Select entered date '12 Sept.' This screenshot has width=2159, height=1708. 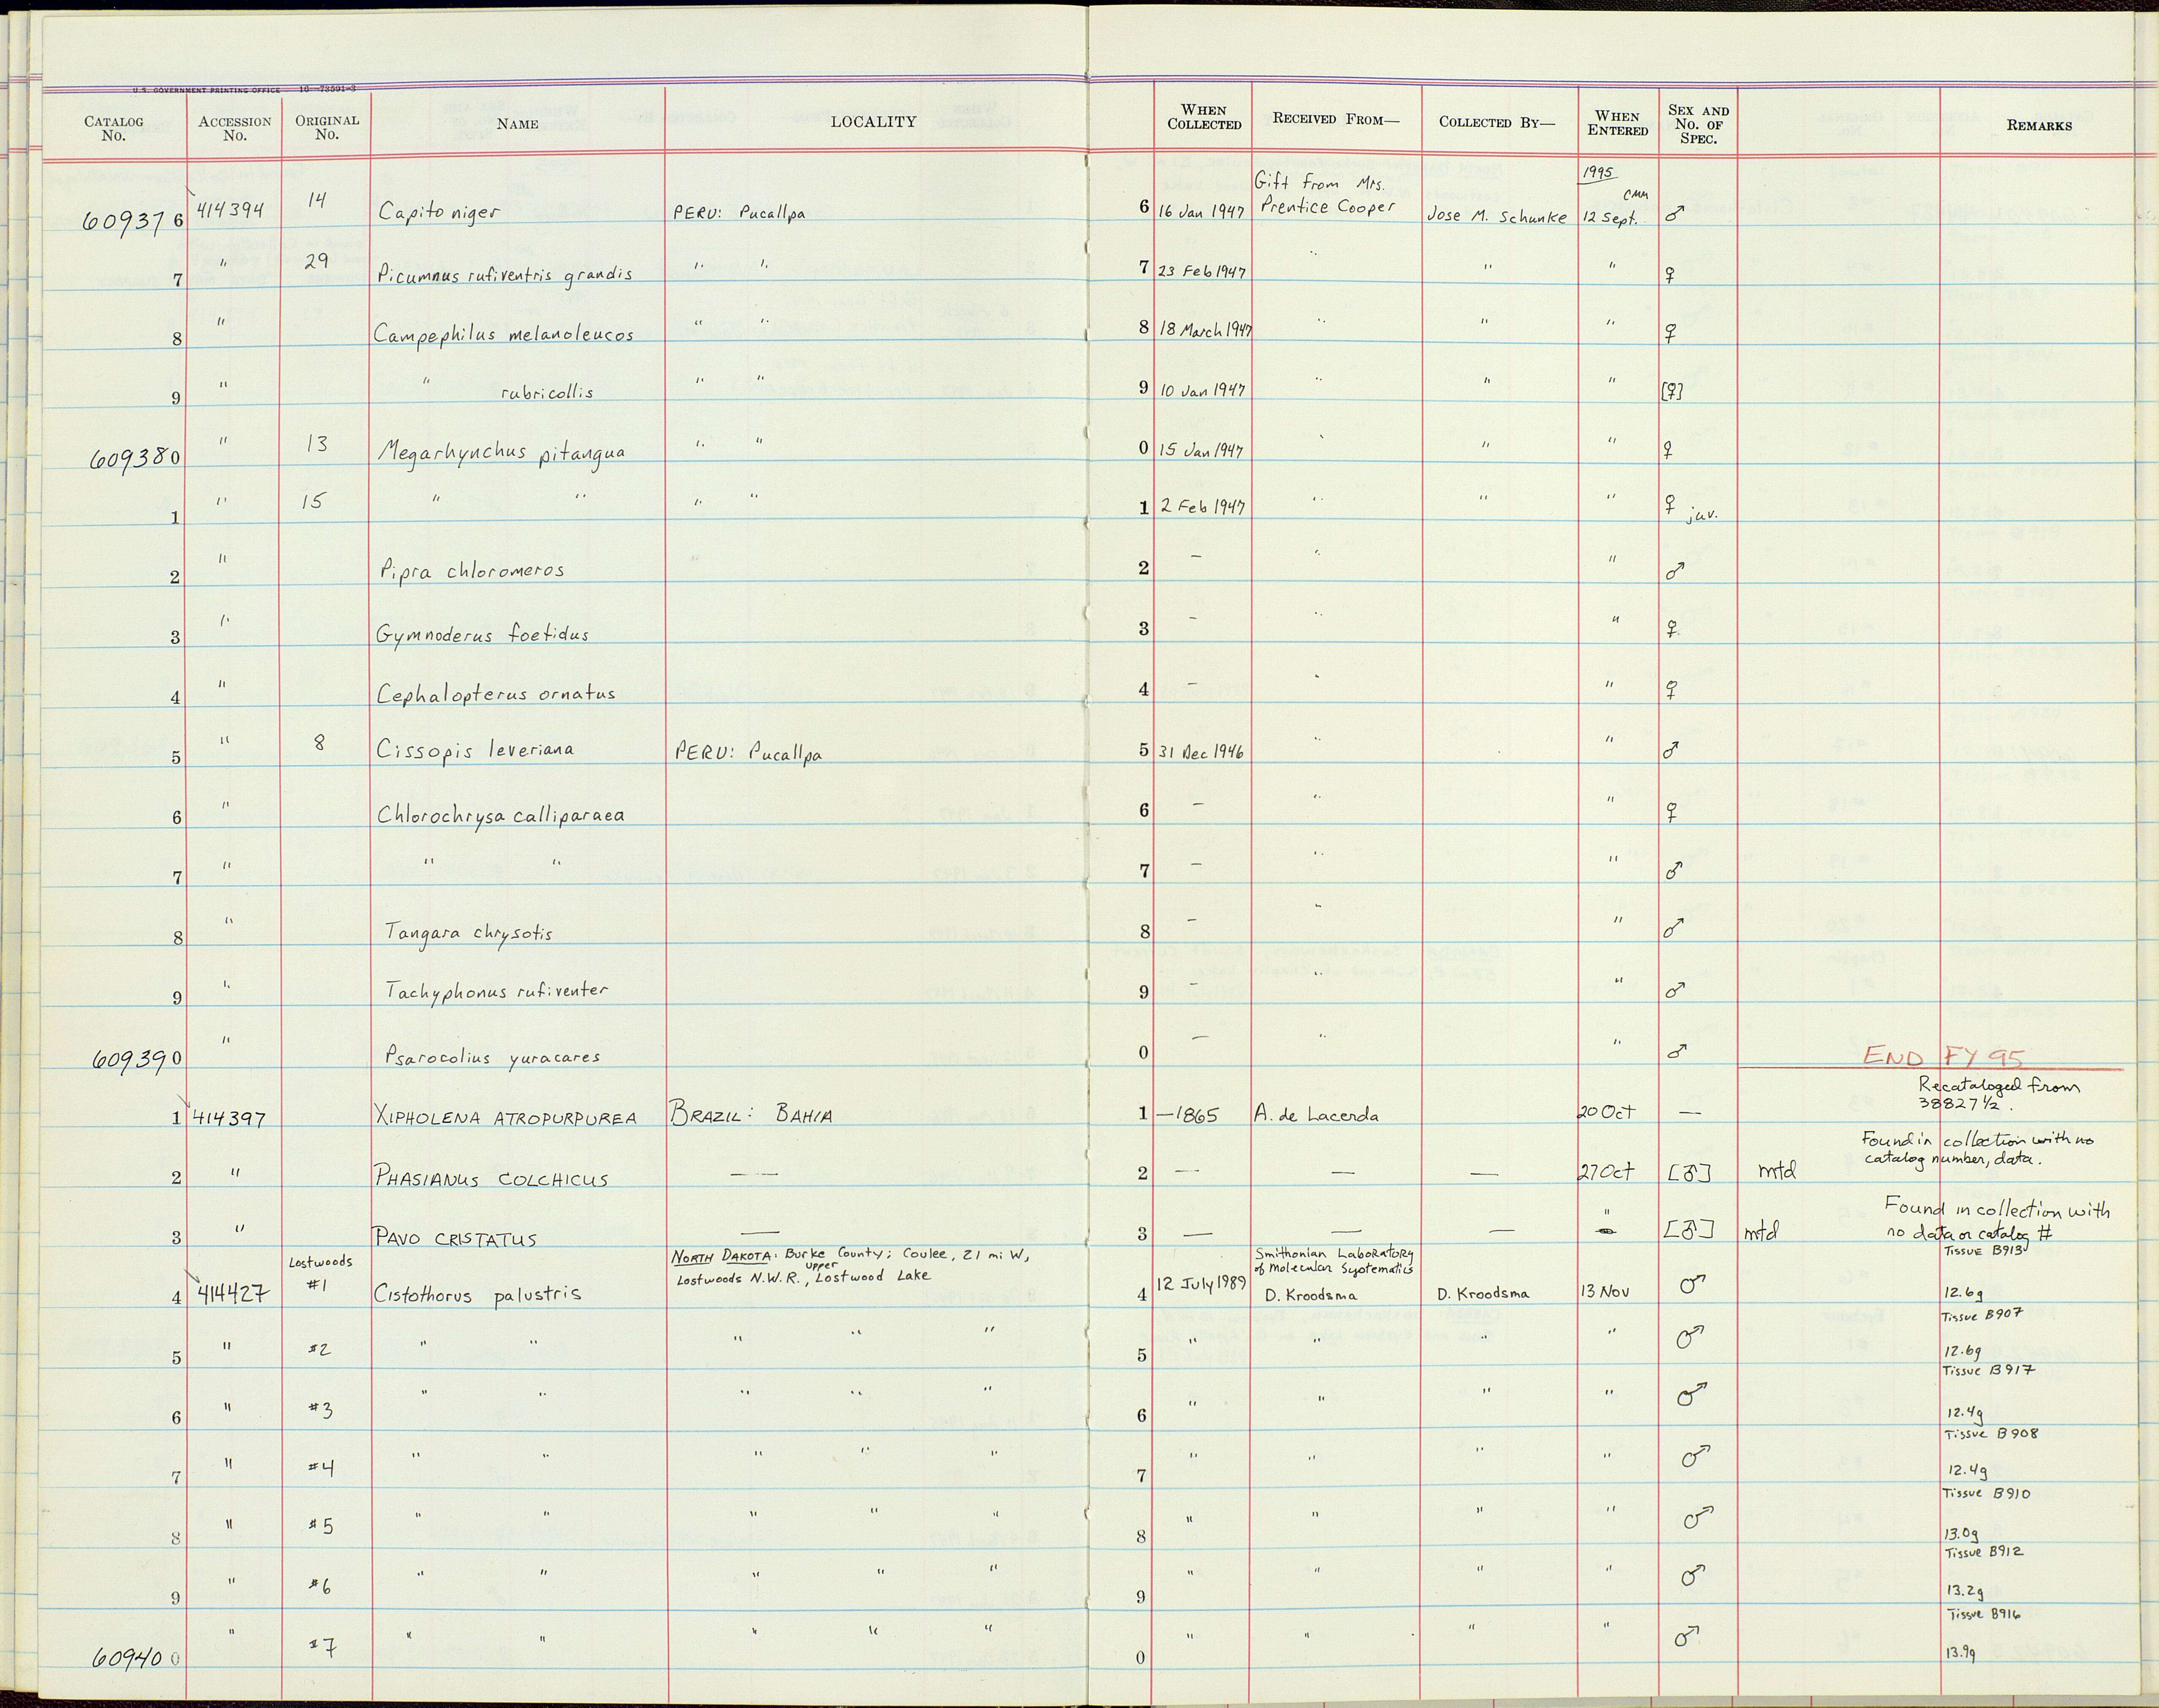tap(1610, 219)
